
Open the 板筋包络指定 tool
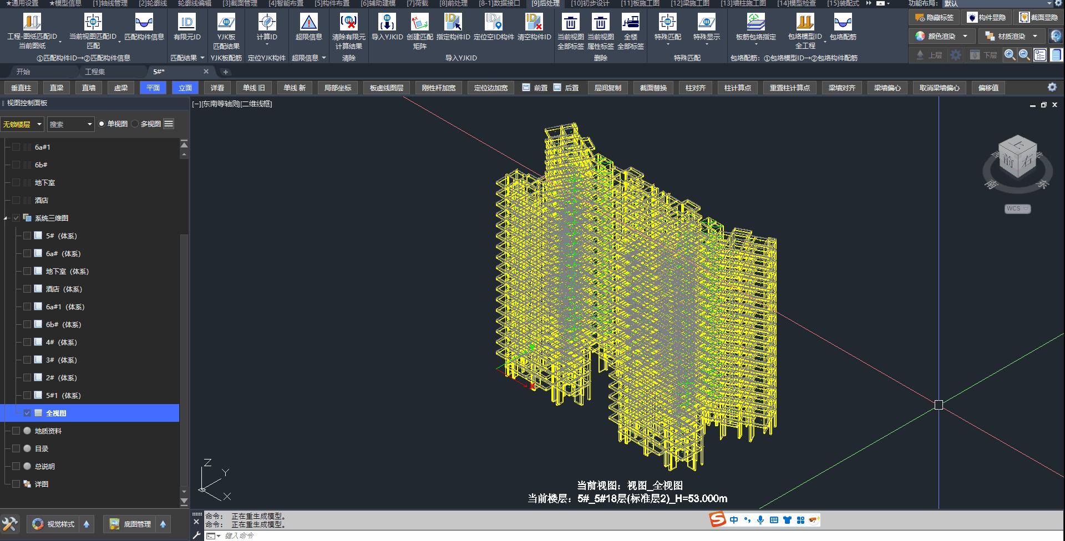[755, 23]
